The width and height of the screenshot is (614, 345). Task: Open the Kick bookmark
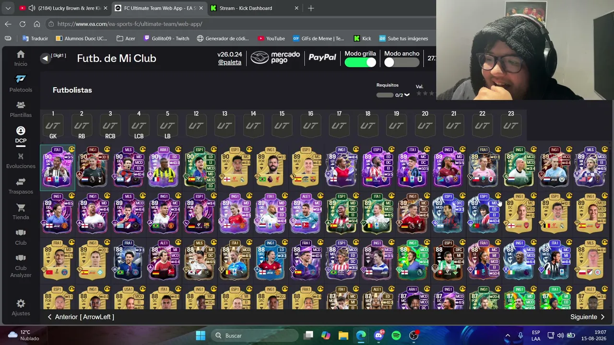[x=362, y=38]
